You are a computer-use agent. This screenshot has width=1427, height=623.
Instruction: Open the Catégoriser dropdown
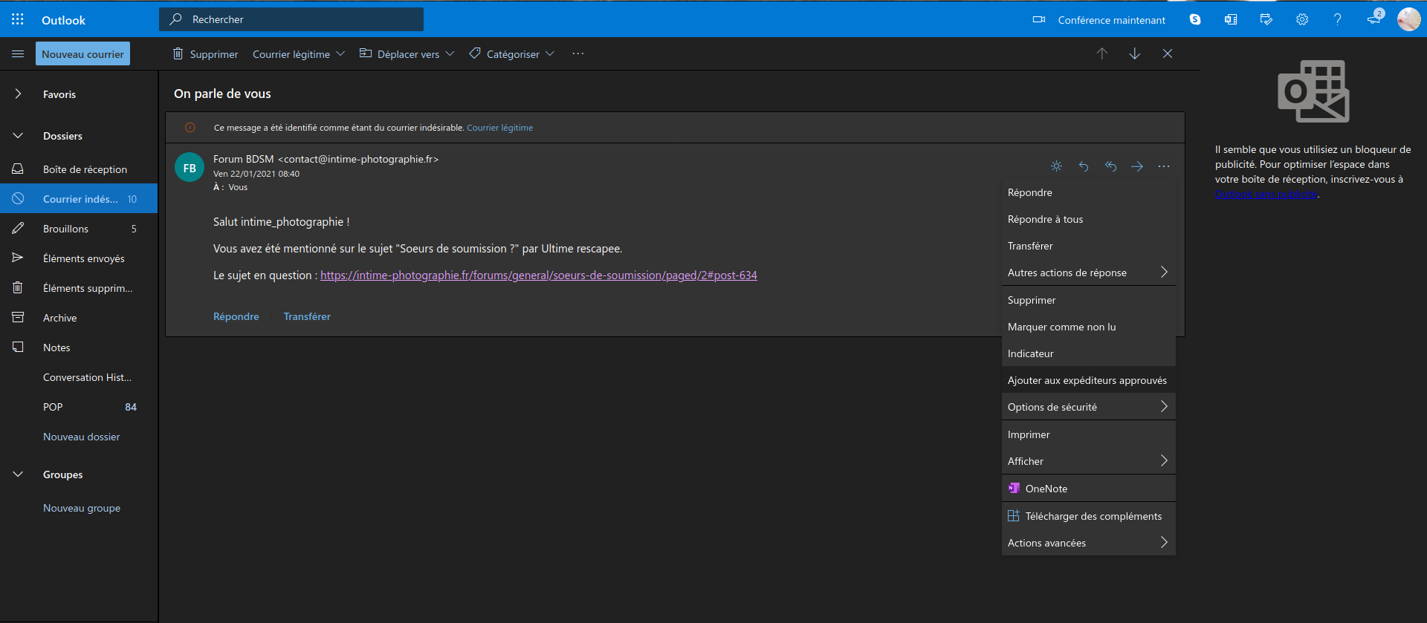(512, 54)
